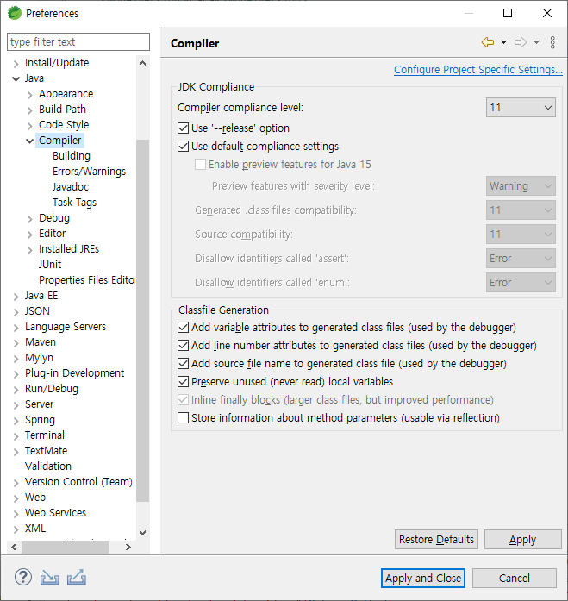Select Mylyn in preferences tree
This screenshot has width=568, height=601.
click(39, 358)
